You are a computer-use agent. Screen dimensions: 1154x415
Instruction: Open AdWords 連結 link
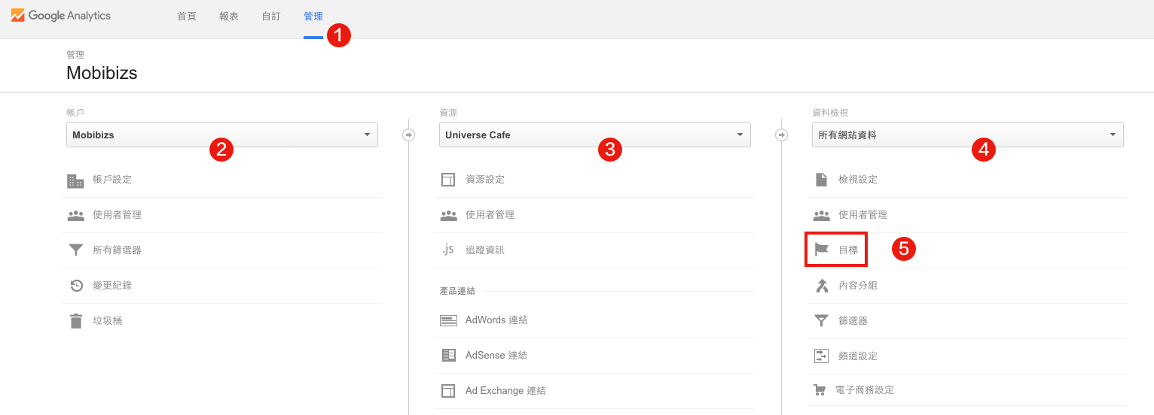(x=496, y=320)
